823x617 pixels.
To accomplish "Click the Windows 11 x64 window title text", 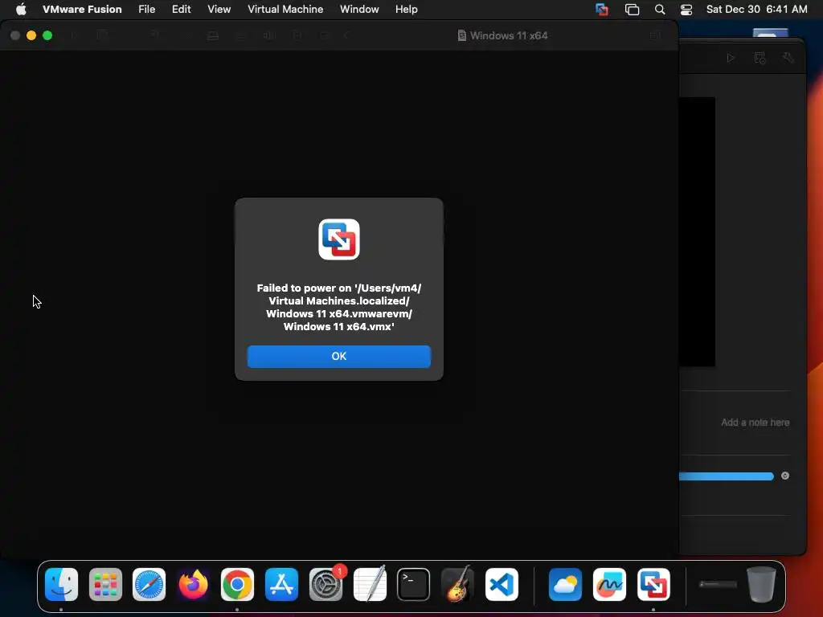I will click(x=509, y=35).
